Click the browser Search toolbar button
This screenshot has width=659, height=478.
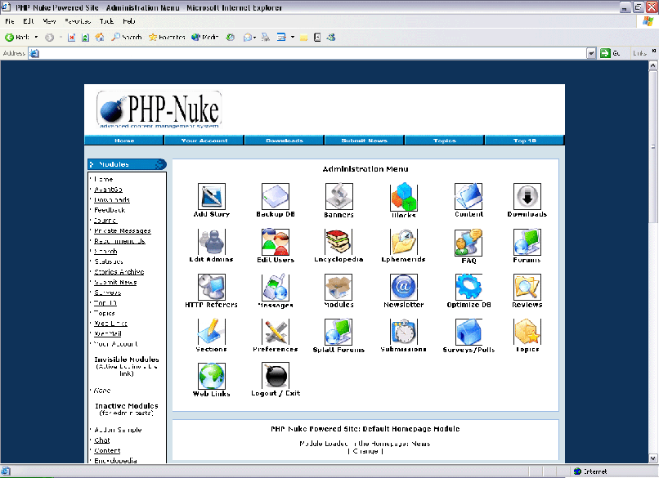pos(127,38)
